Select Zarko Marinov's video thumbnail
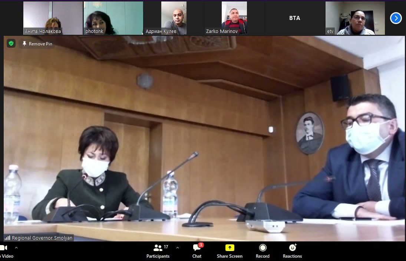 point(234,18)
